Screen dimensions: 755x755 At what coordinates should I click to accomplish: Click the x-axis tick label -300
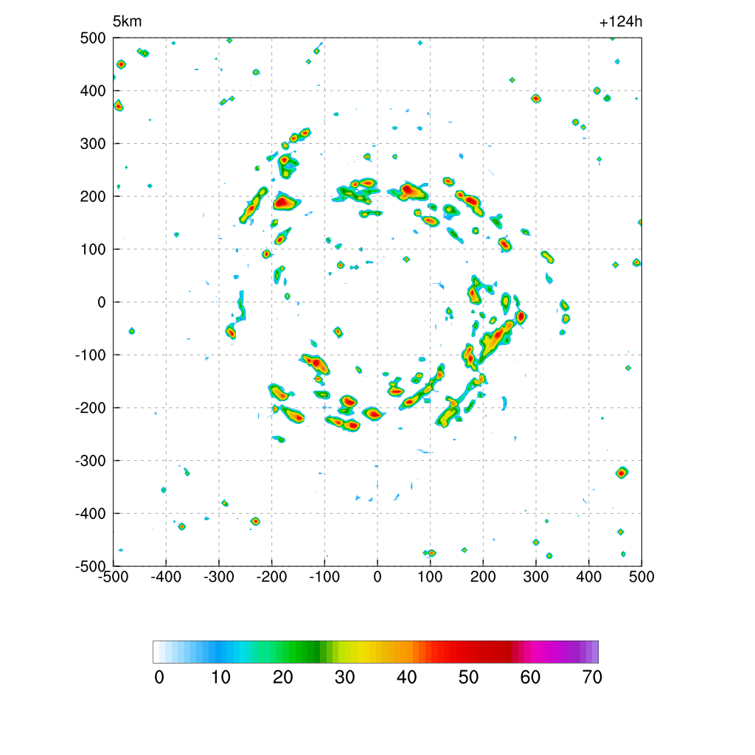pos(218,577)
